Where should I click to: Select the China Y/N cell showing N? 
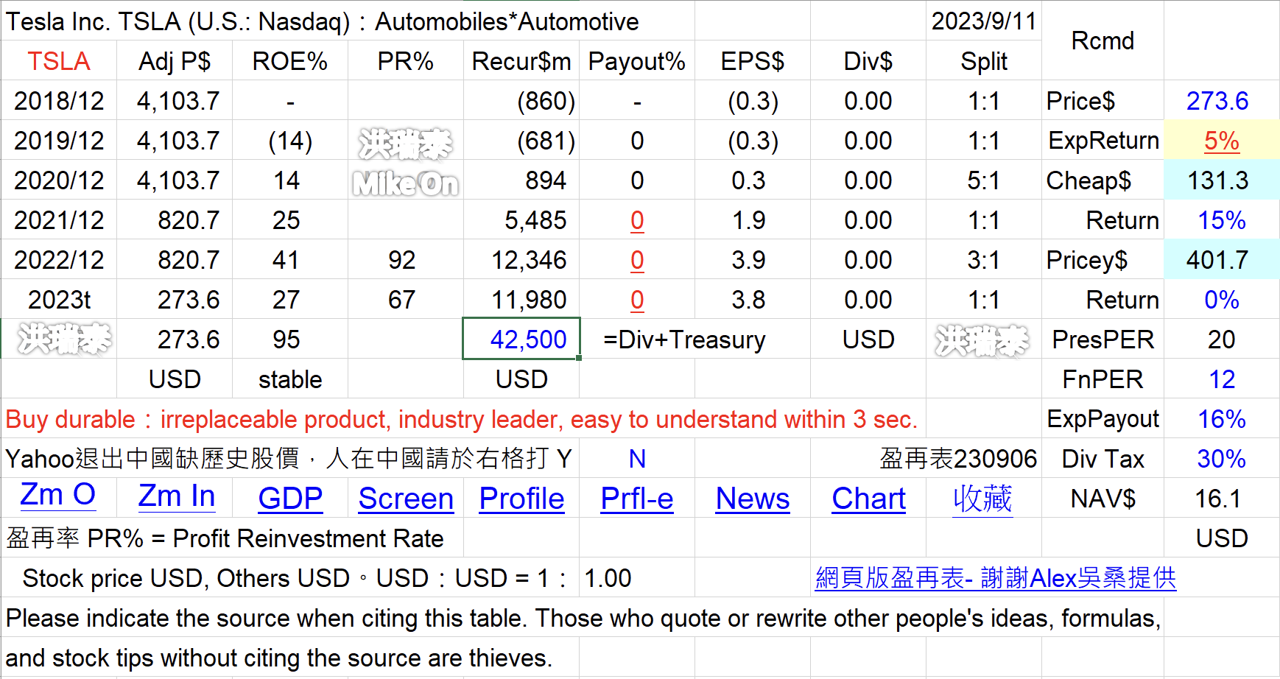[x=637, y=459]
